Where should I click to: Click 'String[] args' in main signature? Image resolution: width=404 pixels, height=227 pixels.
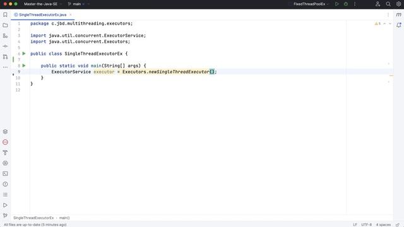[x=122, y=66]
